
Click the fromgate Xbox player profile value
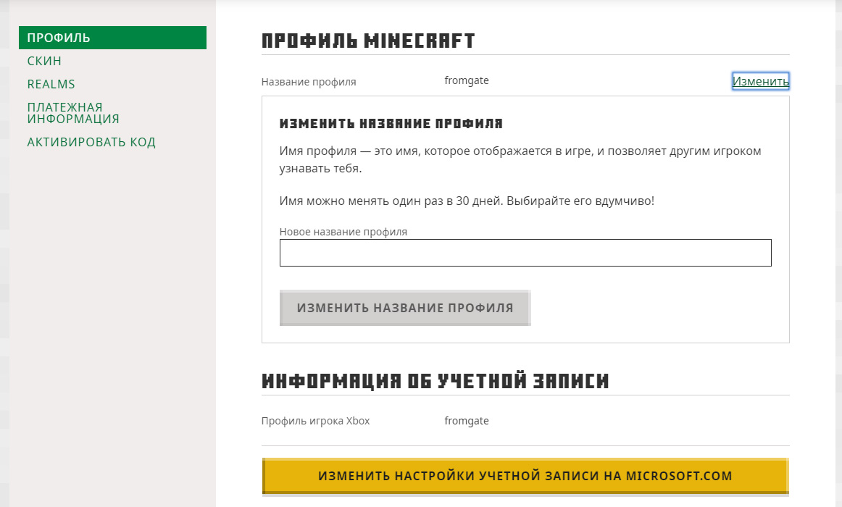point(467,421)
